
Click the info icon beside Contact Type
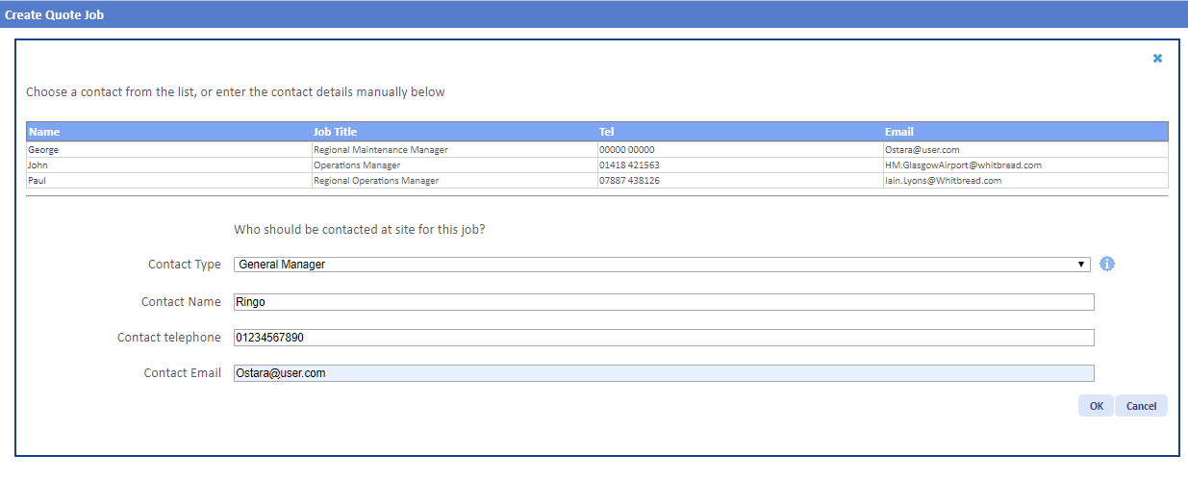(x=1106, y=264)
